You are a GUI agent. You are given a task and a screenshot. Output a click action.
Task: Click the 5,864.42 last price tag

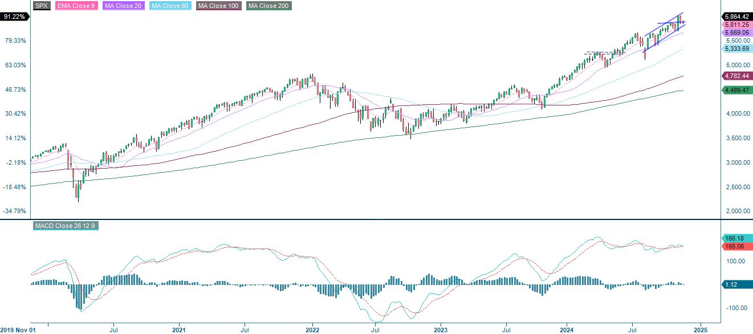point(736,17)
